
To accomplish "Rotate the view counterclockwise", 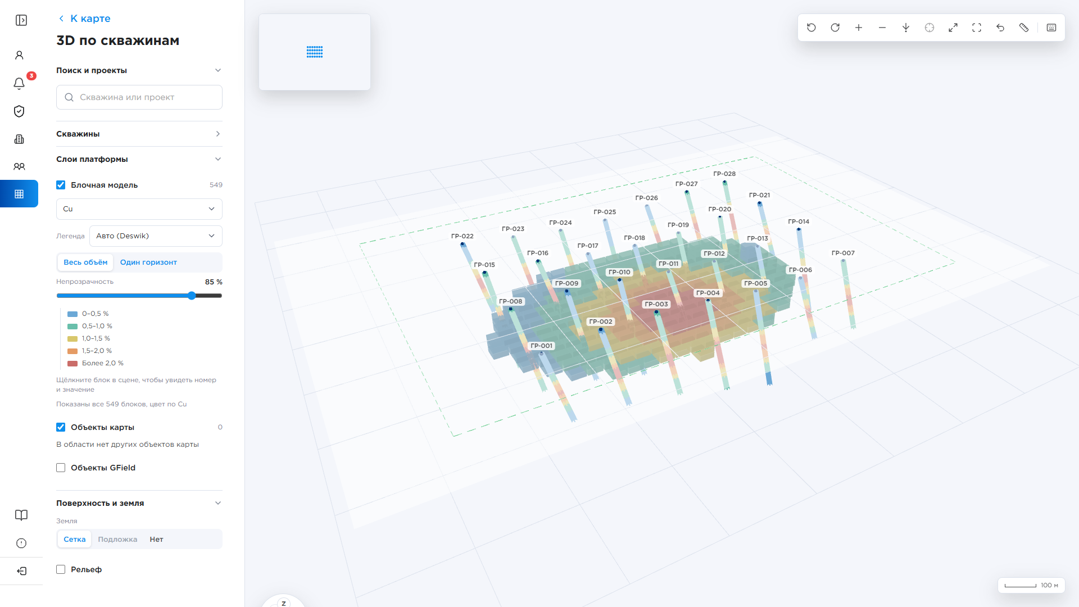I will (x=811, y=28).
